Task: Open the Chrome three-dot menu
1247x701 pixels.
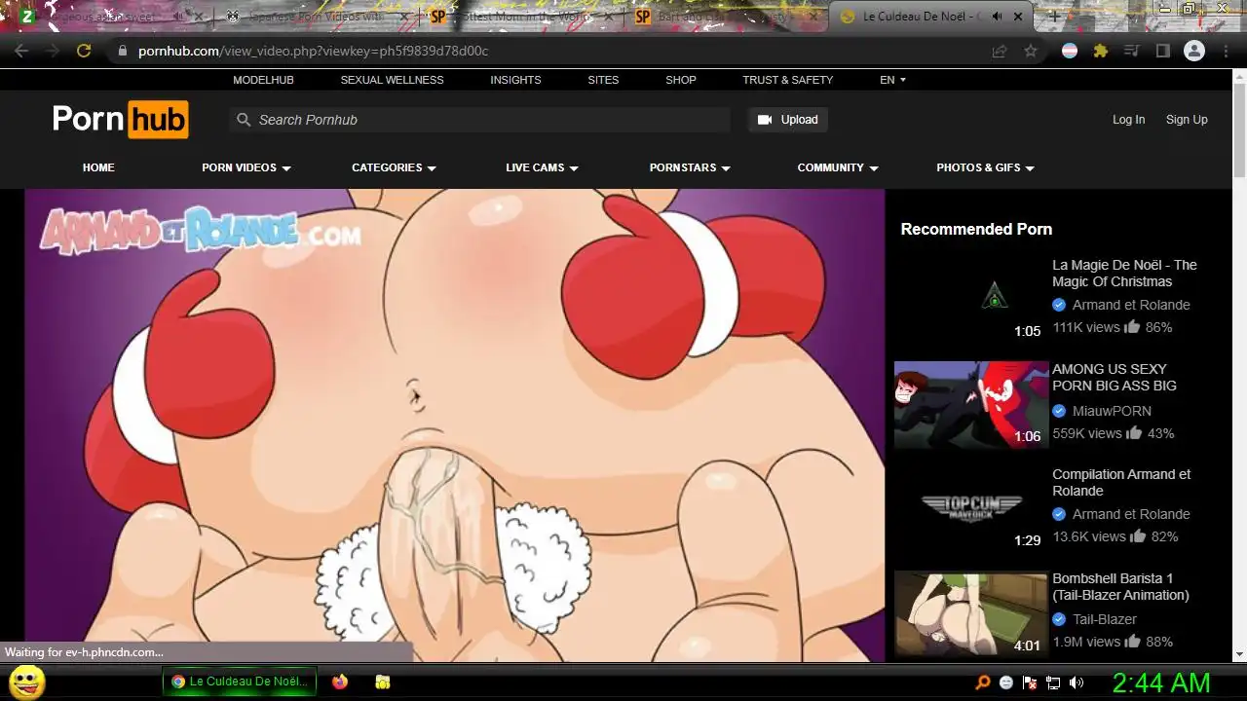Action: 1226,51
